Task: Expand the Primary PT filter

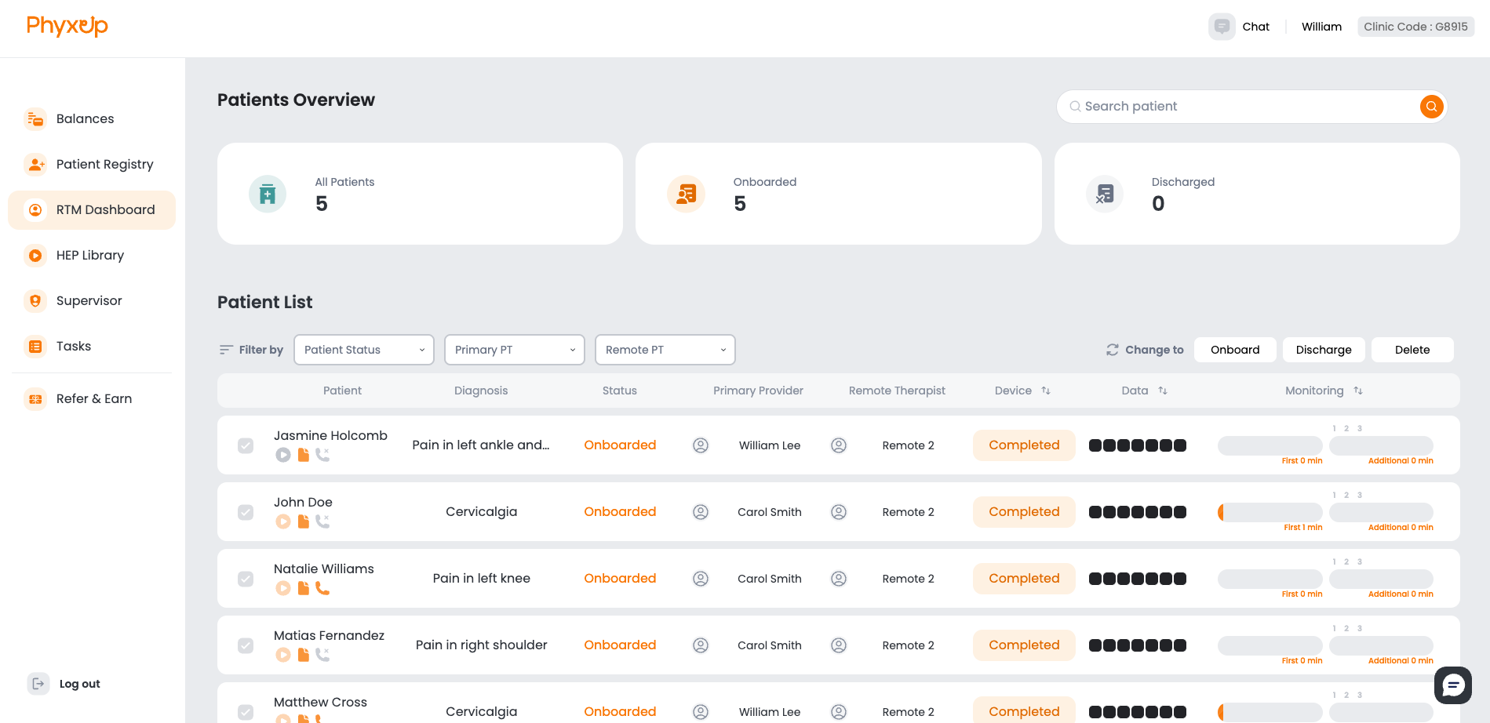Action: click(x=514, y=350)
